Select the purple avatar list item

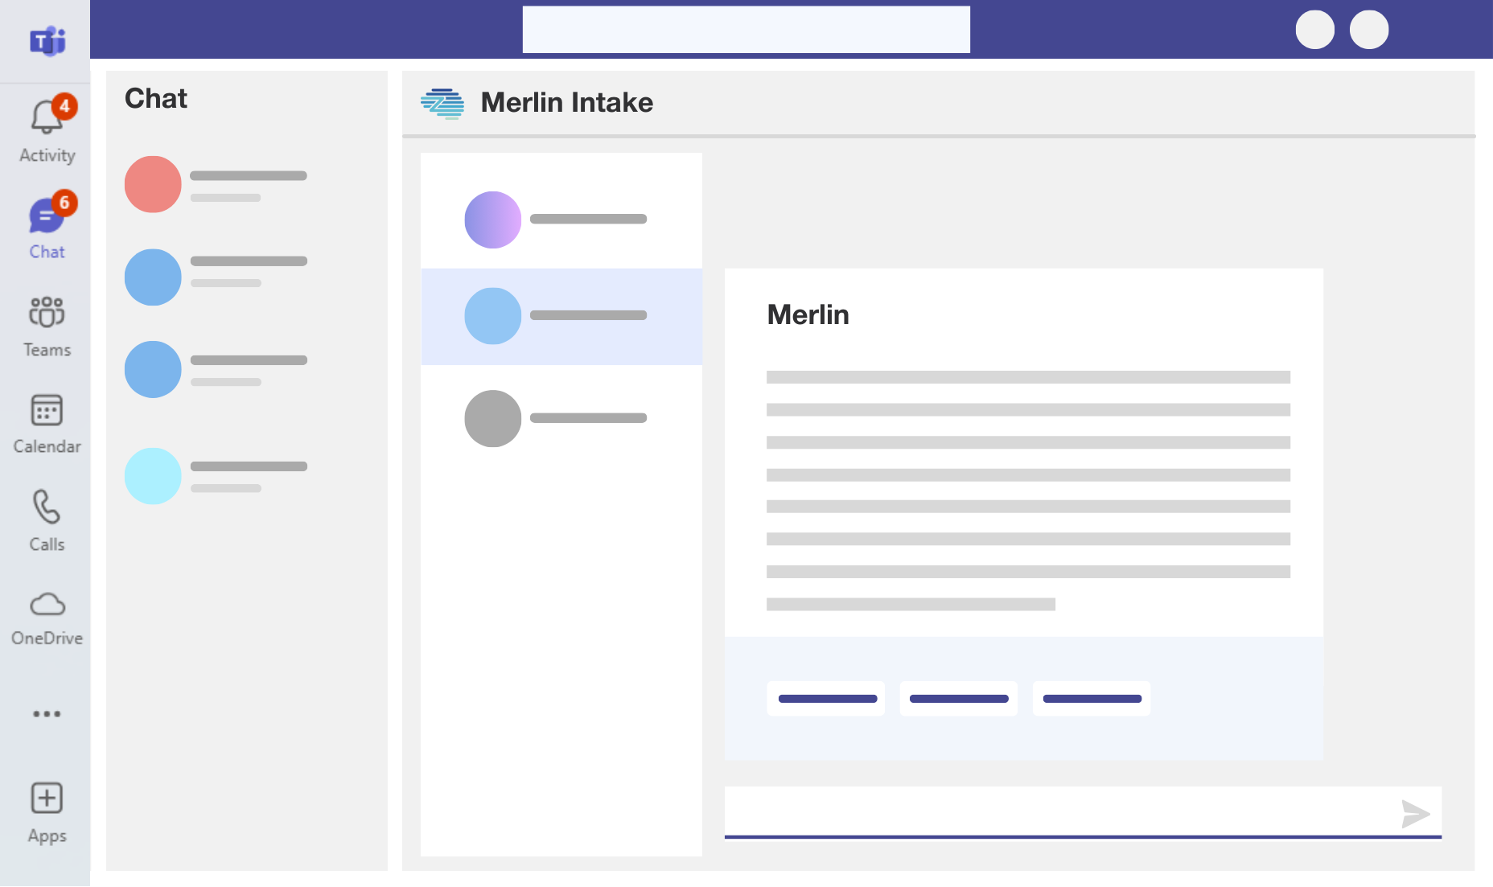561,220
